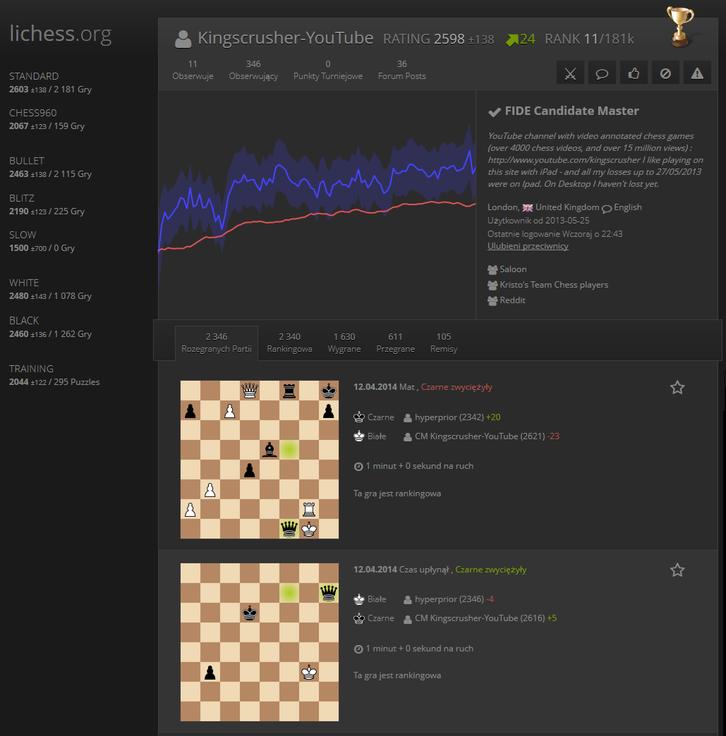Switch to the Rankingowa tab
726x736 pixels.
(289, 343)
